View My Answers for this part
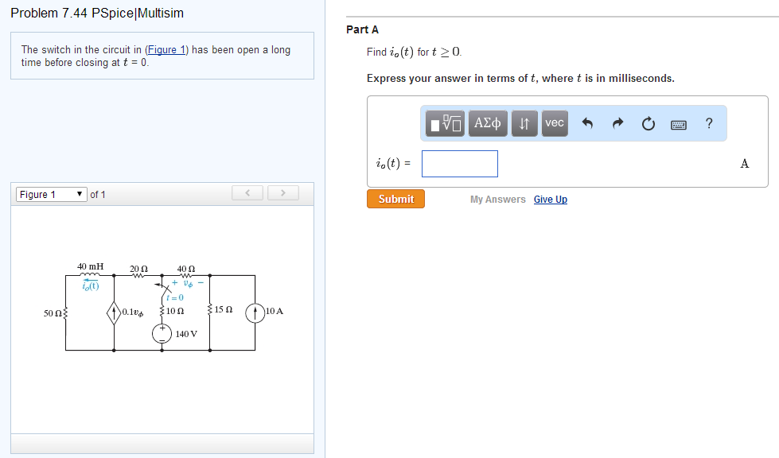The width and height of the screenshot is (779, 458). click(x=497, y=199)
